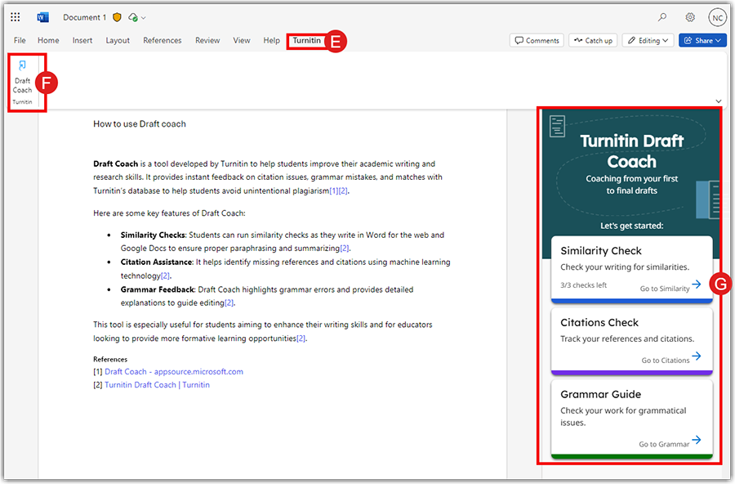The width and height of the screenshot is (735, 484).
Task: Click the Word logo icon
Action: point(43,17)
